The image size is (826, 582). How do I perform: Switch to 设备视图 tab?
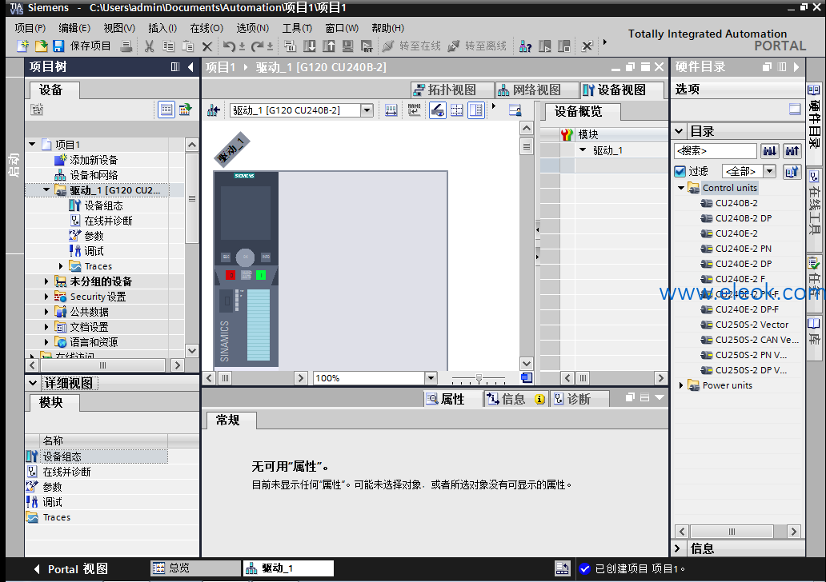click(621, 90)
